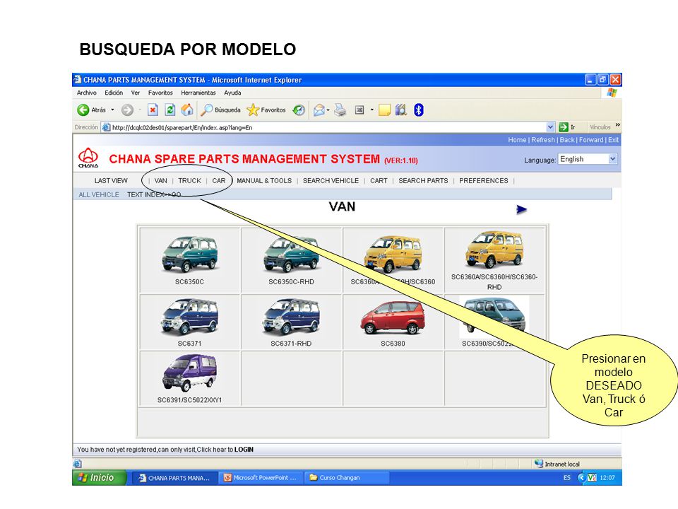The width and height of the screenshot is (678, 509).
Task: Click the Mail envelope toolbar icon
Action: 319,110
